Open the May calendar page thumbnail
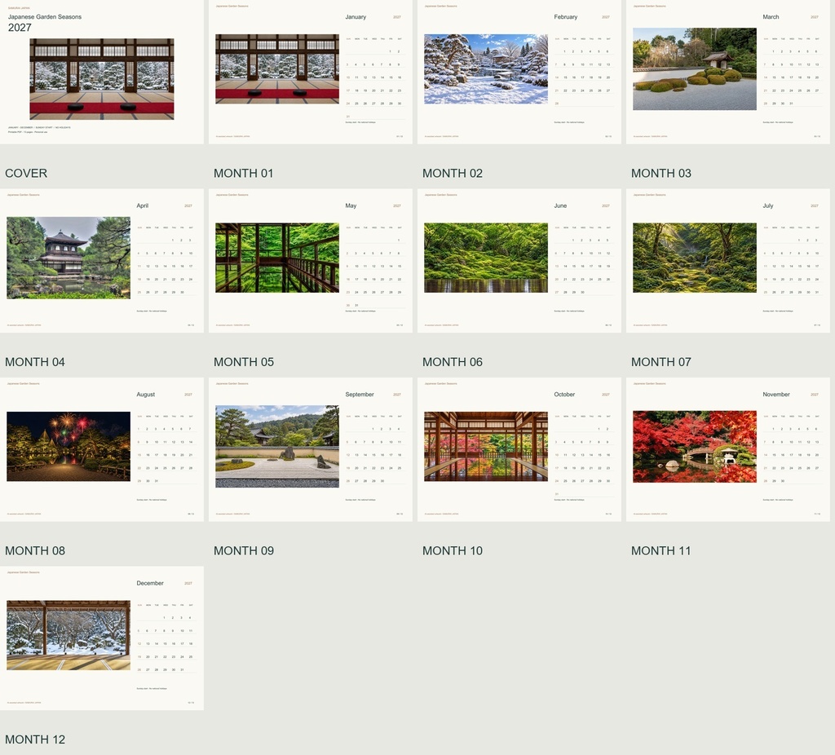Image resolution: width=835 pixels, height=755 pixels. [x=311, y=261]
